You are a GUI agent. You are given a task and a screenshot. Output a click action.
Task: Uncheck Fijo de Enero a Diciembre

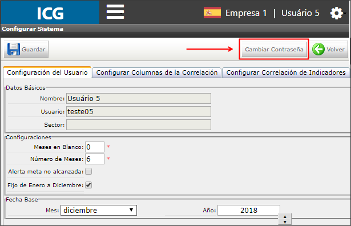click(88, 185)
